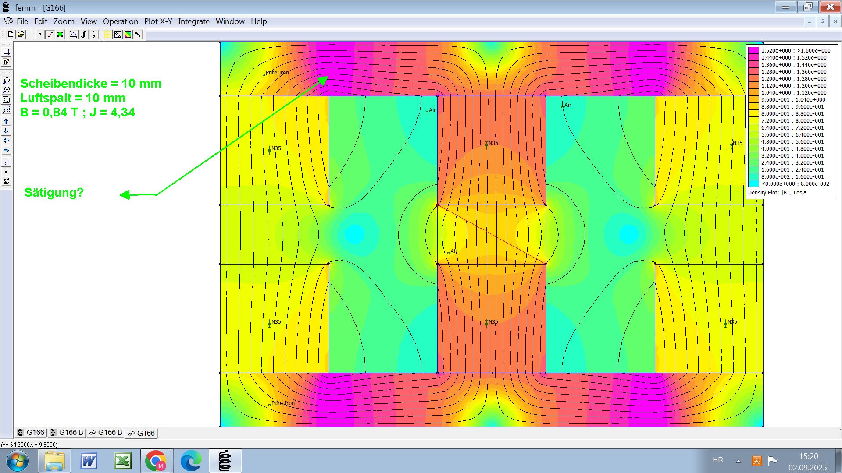The height and width of the screenshot is (473, 842).
Task: Open circuit properties coil icon
Action: 94,35
